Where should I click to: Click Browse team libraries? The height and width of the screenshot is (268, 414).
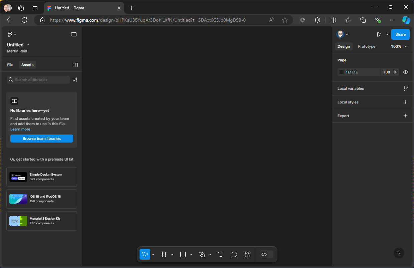click(41, 138)
